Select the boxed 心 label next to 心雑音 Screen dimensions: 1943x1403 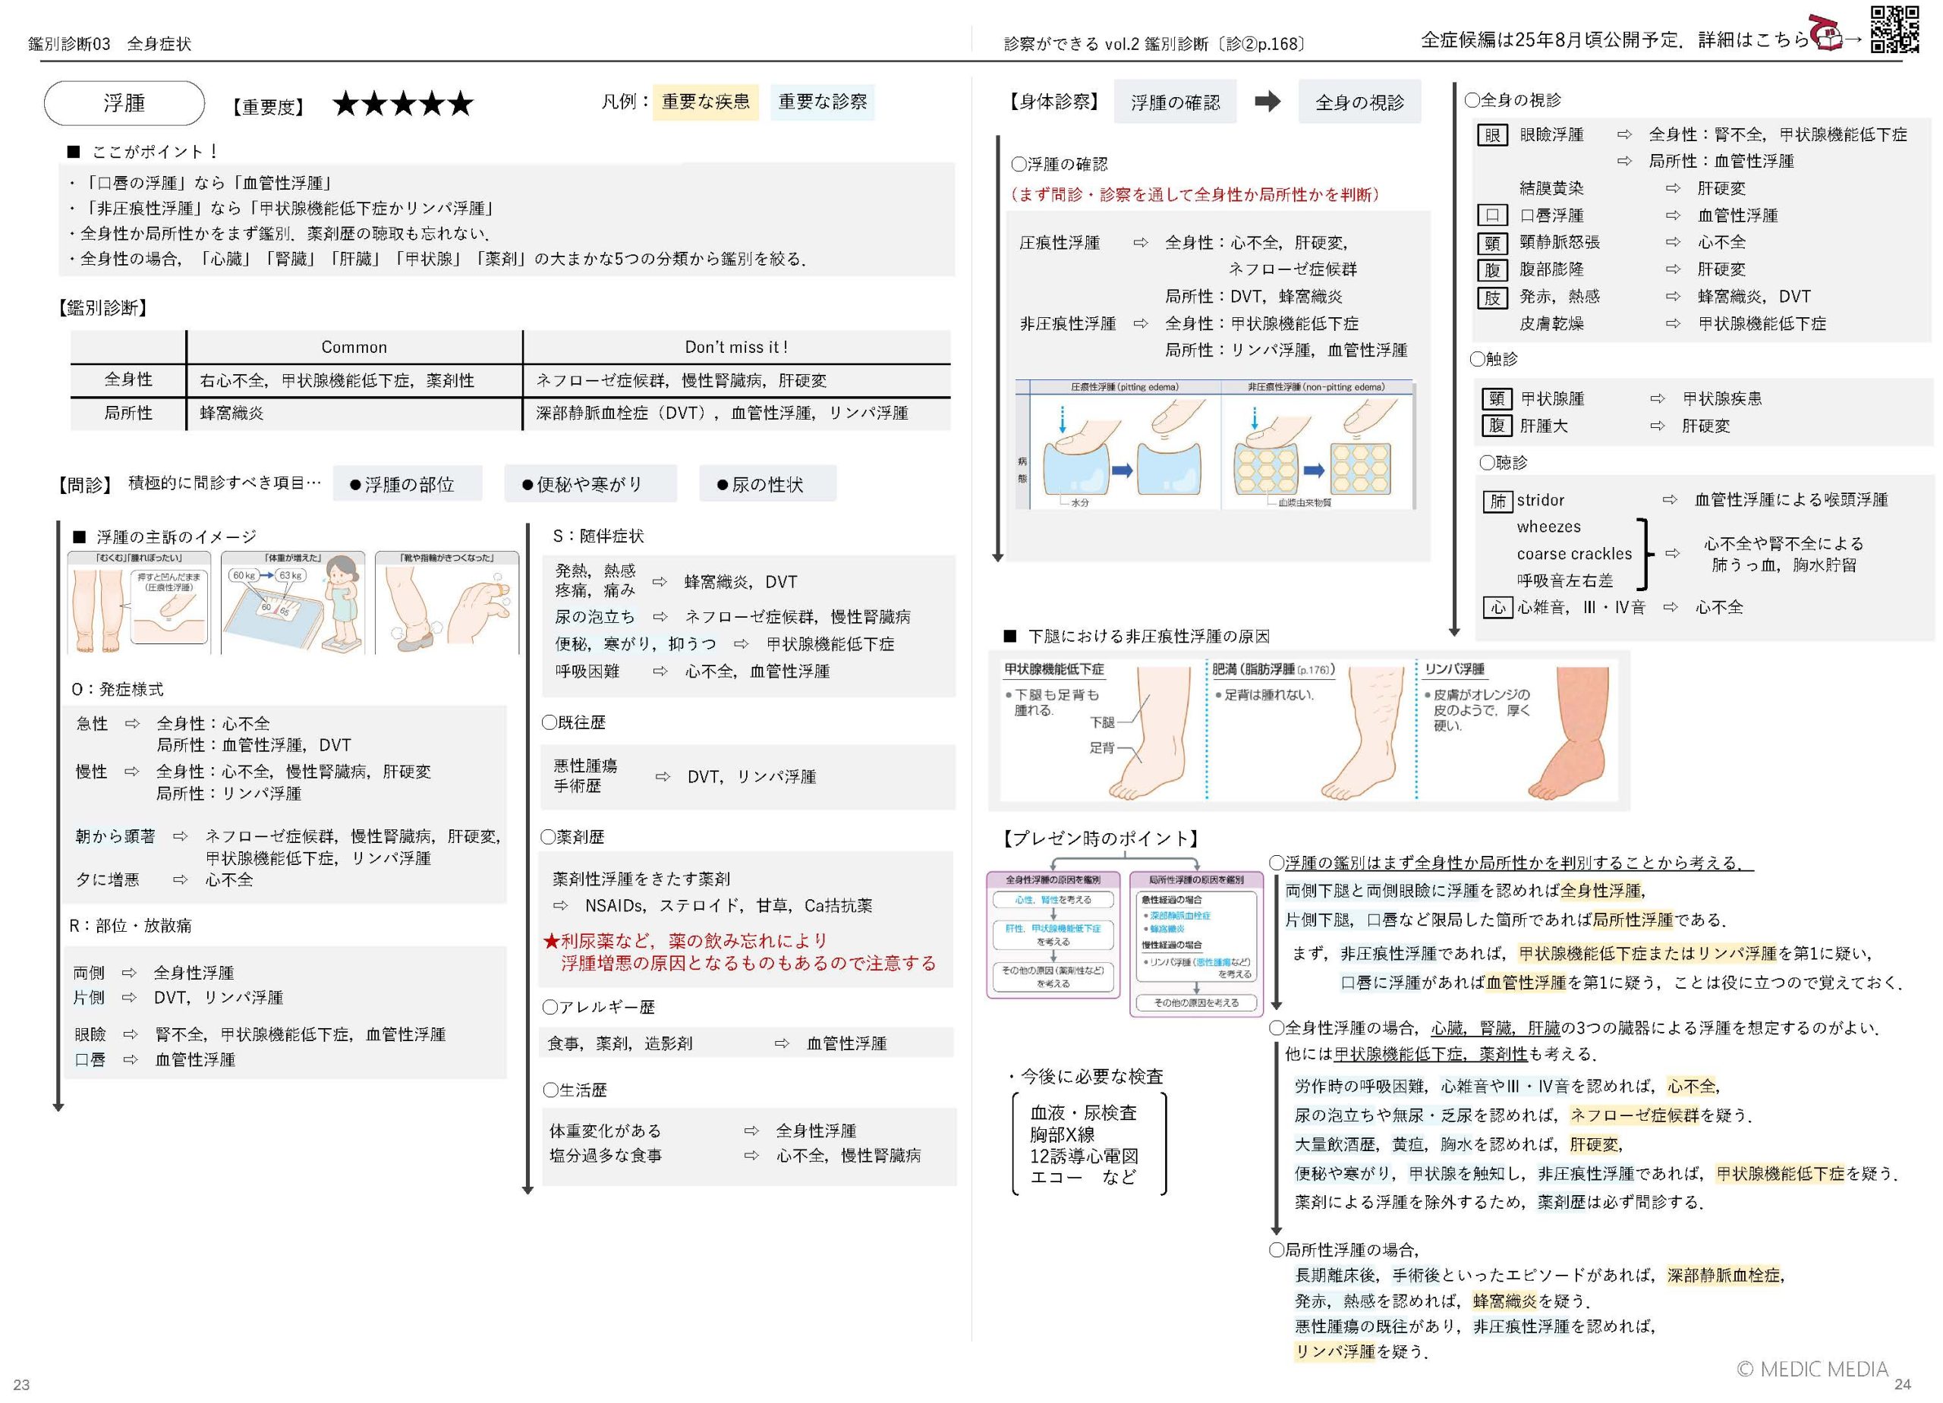[1497, 607]
